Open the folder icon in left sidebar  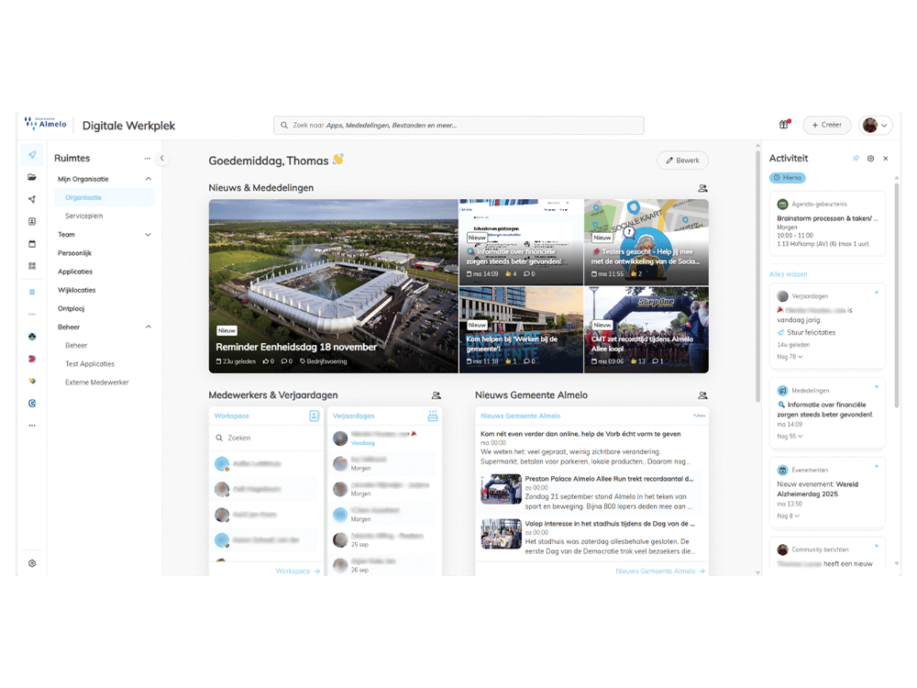tap(32, 177)
